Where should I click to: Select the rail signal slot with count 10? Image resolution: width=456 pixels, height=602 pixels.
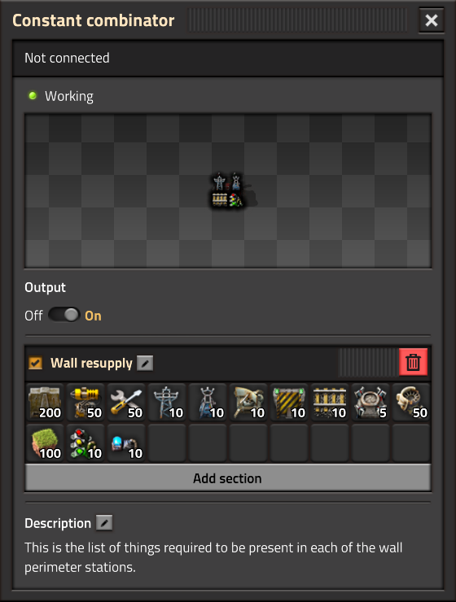(331, 403)
